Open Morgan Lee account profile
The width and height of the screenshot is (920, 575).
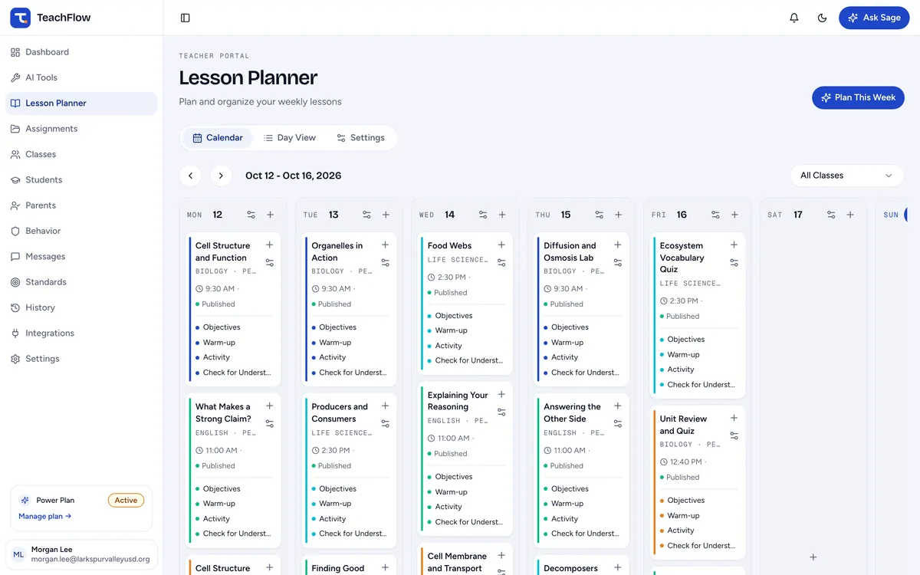click(x=81, y=554)
